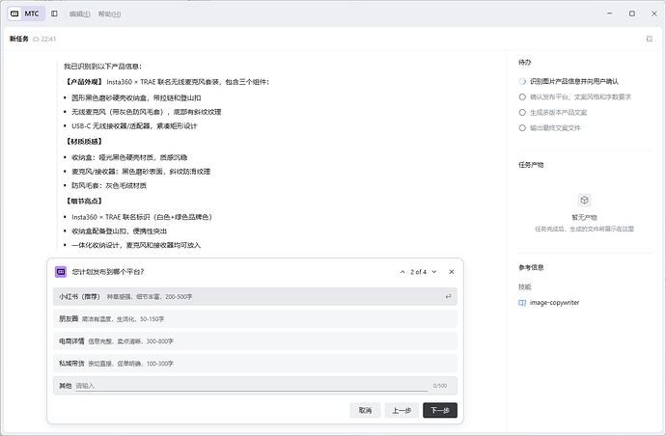Click the 【产品外观】 heading text

click(84, 82)
